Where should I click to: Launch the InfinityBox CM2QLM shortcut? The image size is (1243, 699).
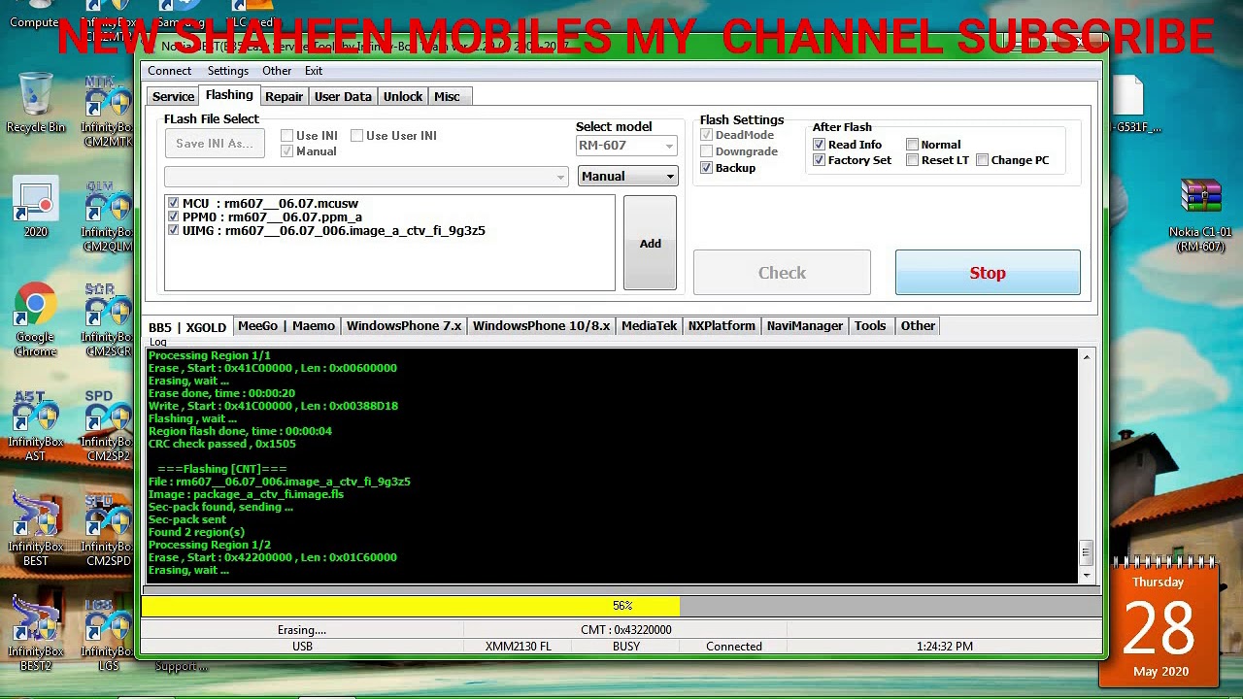point(107,216)
